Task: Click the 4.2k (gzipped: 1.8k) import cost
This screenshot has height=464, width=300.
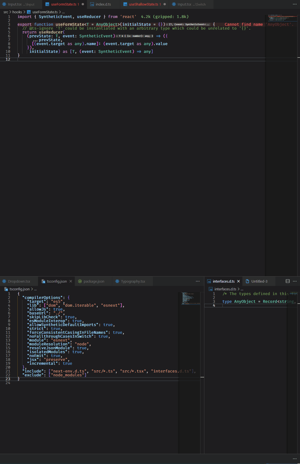Action: pos(165,17)
